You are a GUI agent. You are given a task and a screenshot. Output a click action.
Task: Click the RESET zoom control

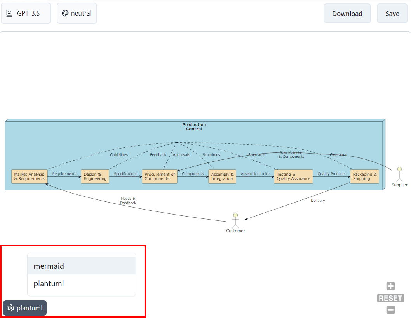[x=390, y=298]
